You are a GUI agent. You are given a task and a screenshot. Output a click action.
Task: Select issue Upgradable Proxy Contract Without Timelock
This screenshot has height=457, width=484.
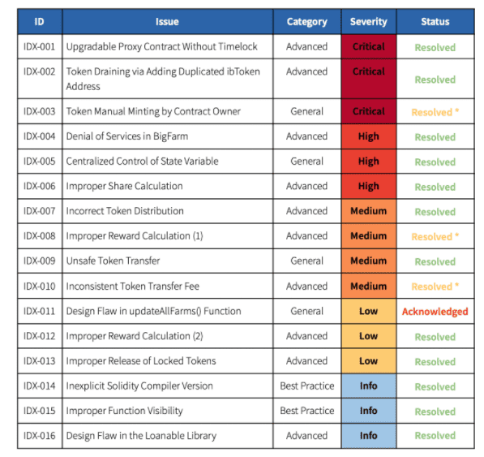(162, 46)
